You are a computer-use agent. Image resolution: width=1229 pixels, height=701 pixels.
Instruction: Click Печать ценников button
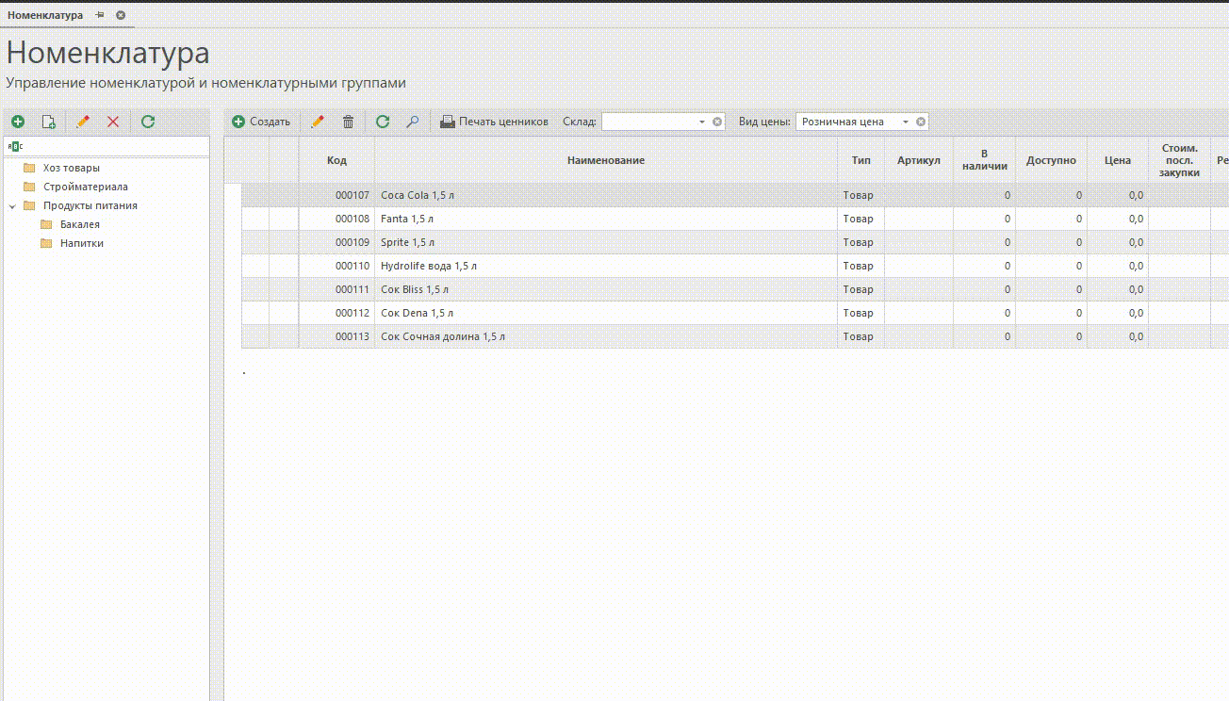pos(494,122)
